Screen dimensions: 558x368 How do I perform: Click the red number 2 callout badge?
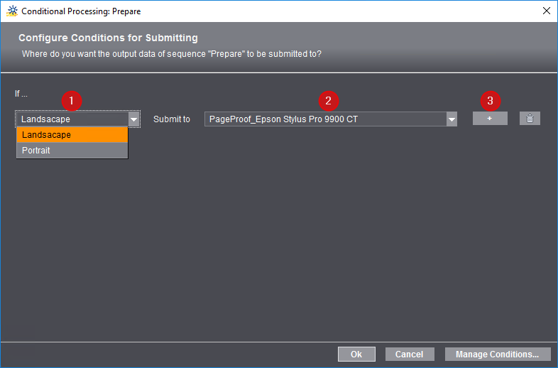pyautogui.click(x=328, y=101)
